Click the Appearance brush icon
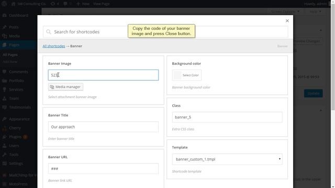 tap(4, 119)
